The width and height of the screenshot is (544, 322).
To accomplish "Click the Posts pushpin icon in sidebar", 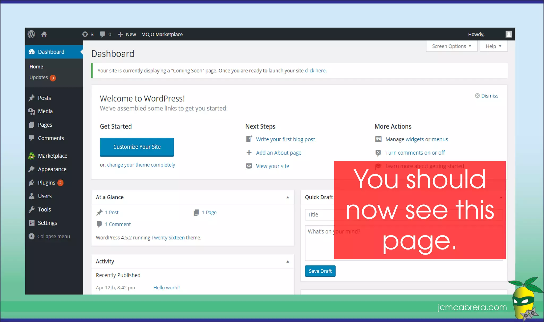I will pos(32,98).
